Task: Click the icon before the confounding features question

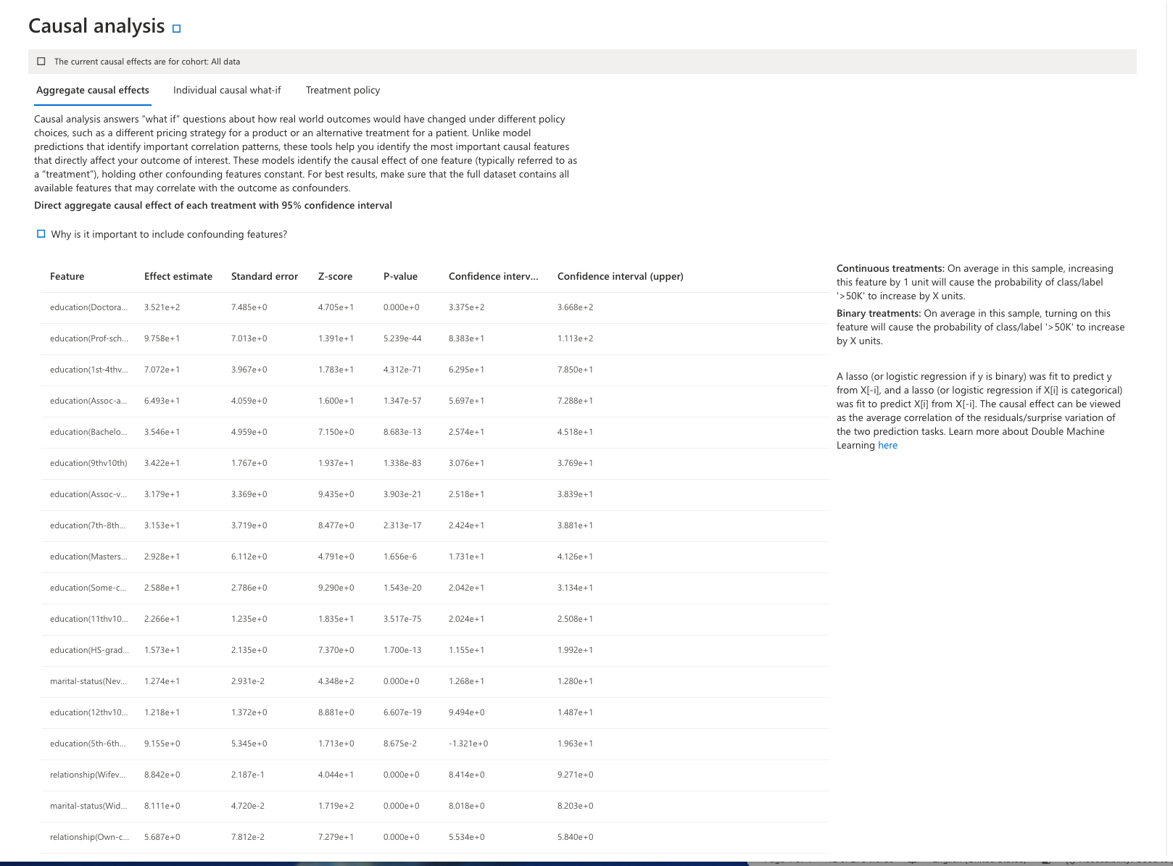Action: coord(41,234)
